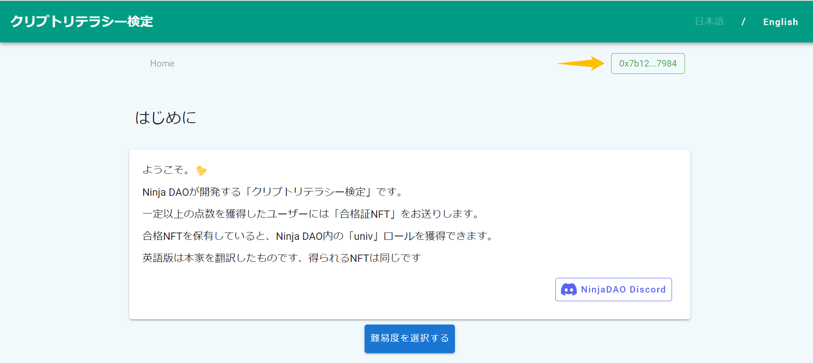Viewport: 813px width, 363px height.
Task: Go to the Home breadcrumb link
Action: click(162, 64)
